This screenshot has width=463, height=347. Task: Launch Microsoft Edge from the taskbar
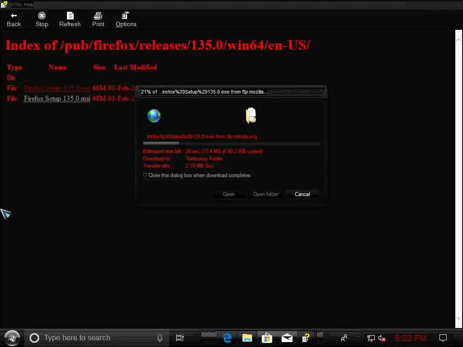click(227, 338)
